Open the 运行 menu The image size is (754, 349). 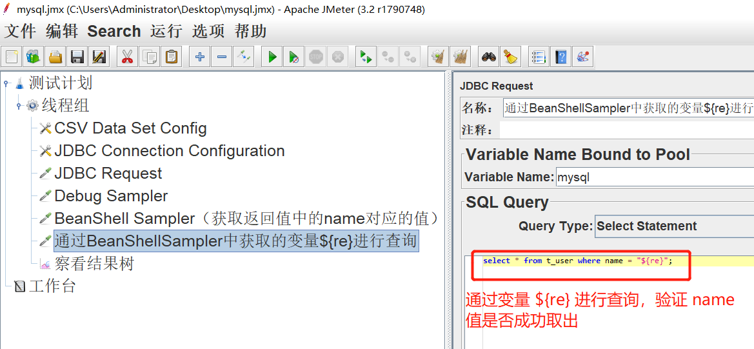tap(166, 32)
